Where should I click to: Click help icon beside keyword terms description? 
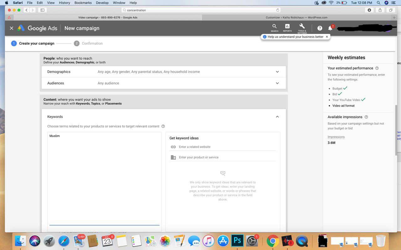click(x=163, y=126)
